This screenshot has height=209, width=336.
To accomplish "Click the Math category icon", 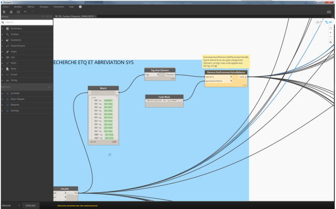I will click(x=7, y=63).
